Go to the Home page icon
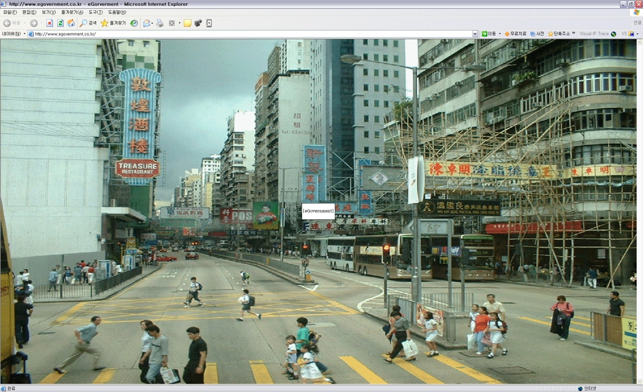Screen dimensions: 643x392 click(71, 23)
